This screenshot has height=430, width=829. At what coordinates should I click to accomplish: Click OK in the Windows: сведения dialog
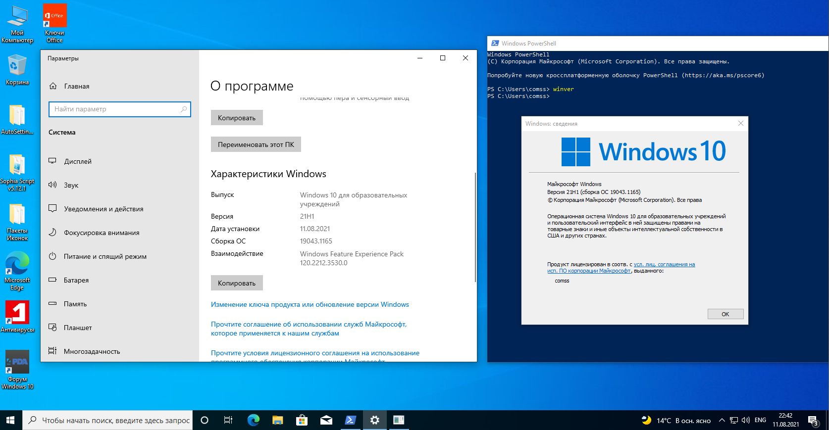(725, 314)
